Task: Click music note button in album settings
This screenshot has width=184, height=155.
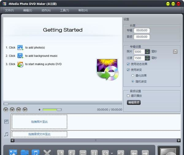Action: (x=175, y=51)
